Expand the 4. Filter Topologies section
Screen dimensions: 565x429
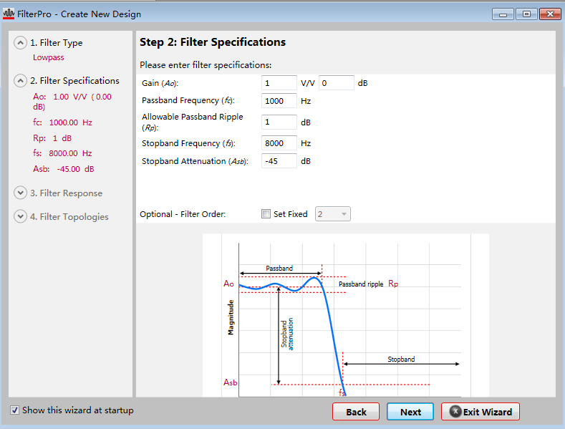20,216
